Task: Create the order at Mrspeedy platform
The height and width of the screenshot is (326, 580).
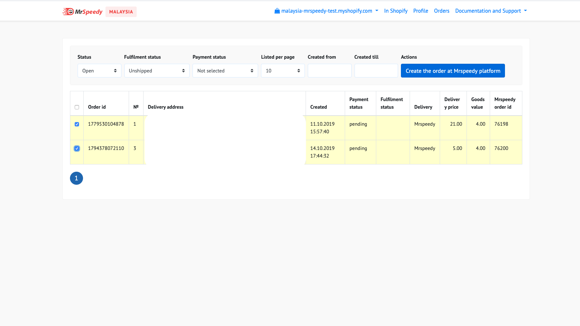Action: coord(453,71)
